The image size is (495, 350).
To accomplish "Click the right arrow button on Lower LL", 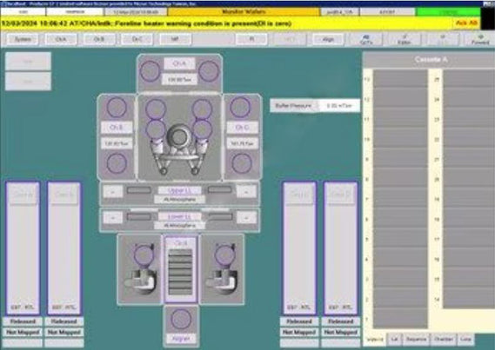I will coord(246,218).
